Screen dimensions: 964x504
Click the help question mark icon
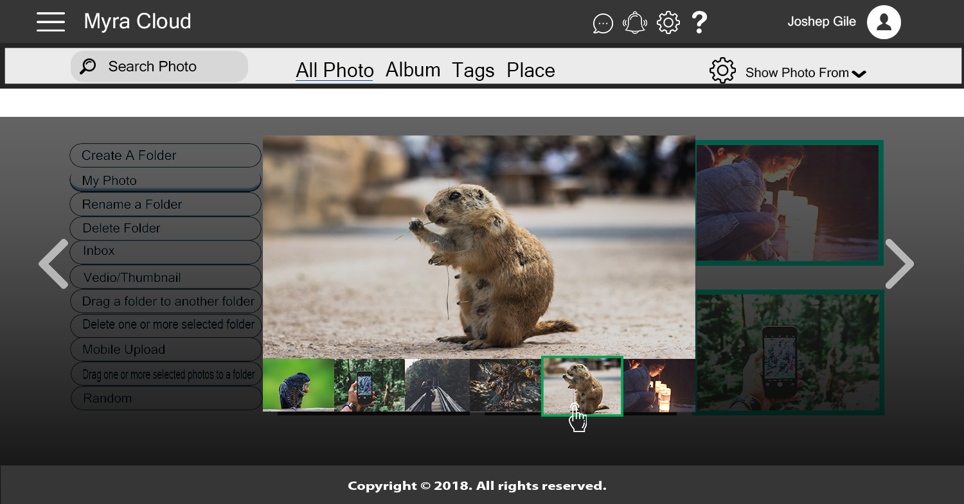coord(699,23)
